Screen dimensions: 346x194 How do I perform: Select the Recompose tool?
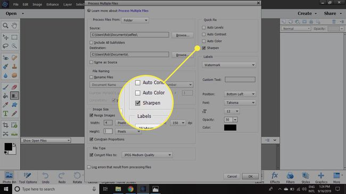(x=14, y=125)
